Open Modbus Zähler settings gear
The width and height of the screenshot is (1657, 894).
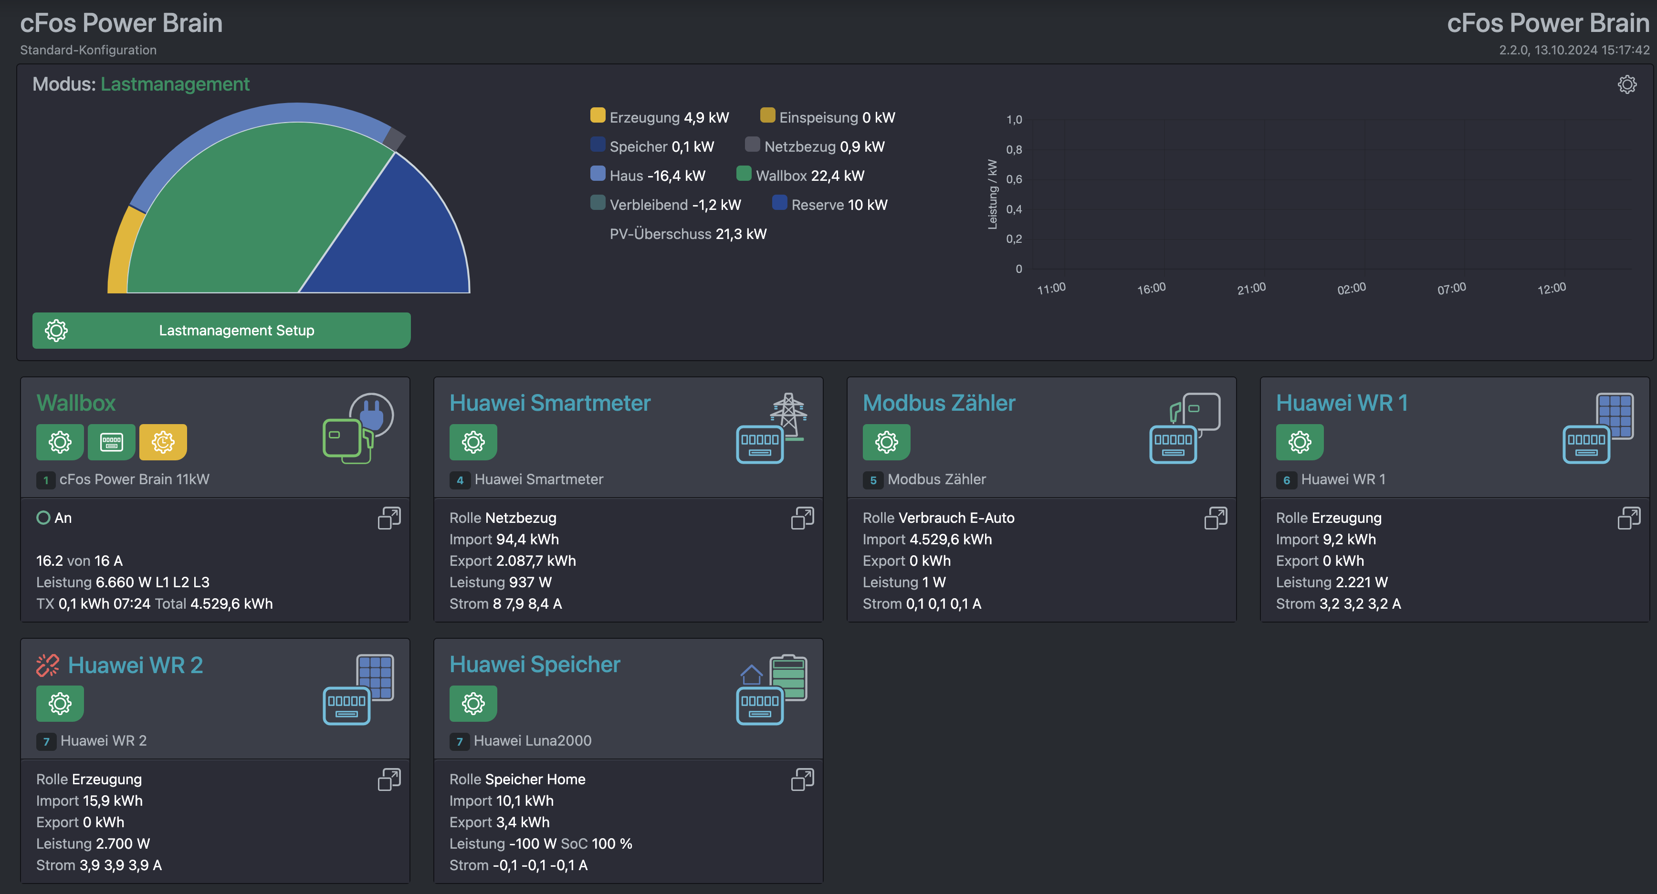tap(886, 442)
